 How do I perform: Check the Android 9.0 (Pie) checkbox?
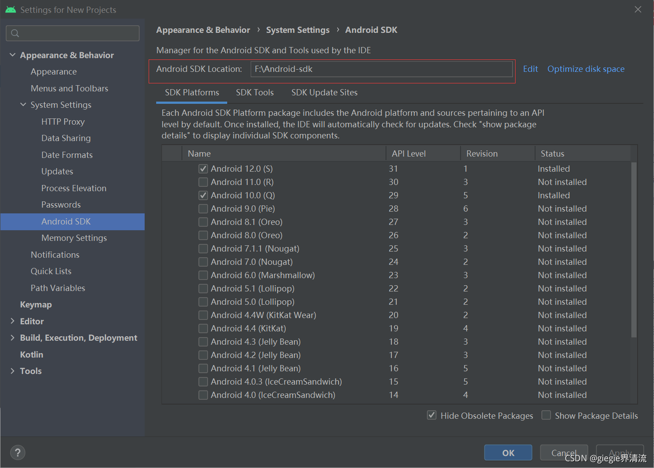203,209
